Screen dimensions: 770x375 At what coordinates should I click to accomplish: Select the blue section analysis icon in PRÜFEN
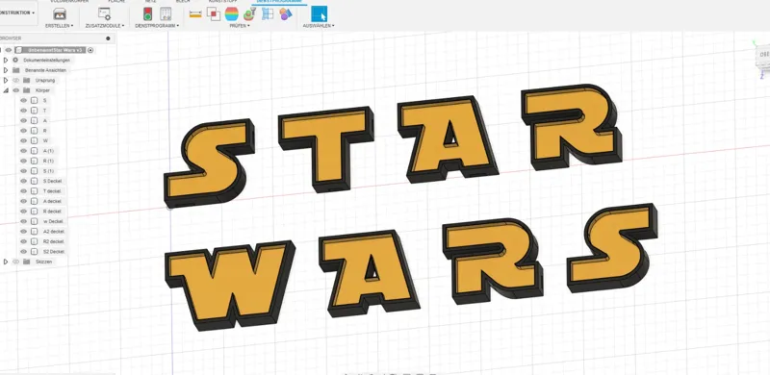268,13
